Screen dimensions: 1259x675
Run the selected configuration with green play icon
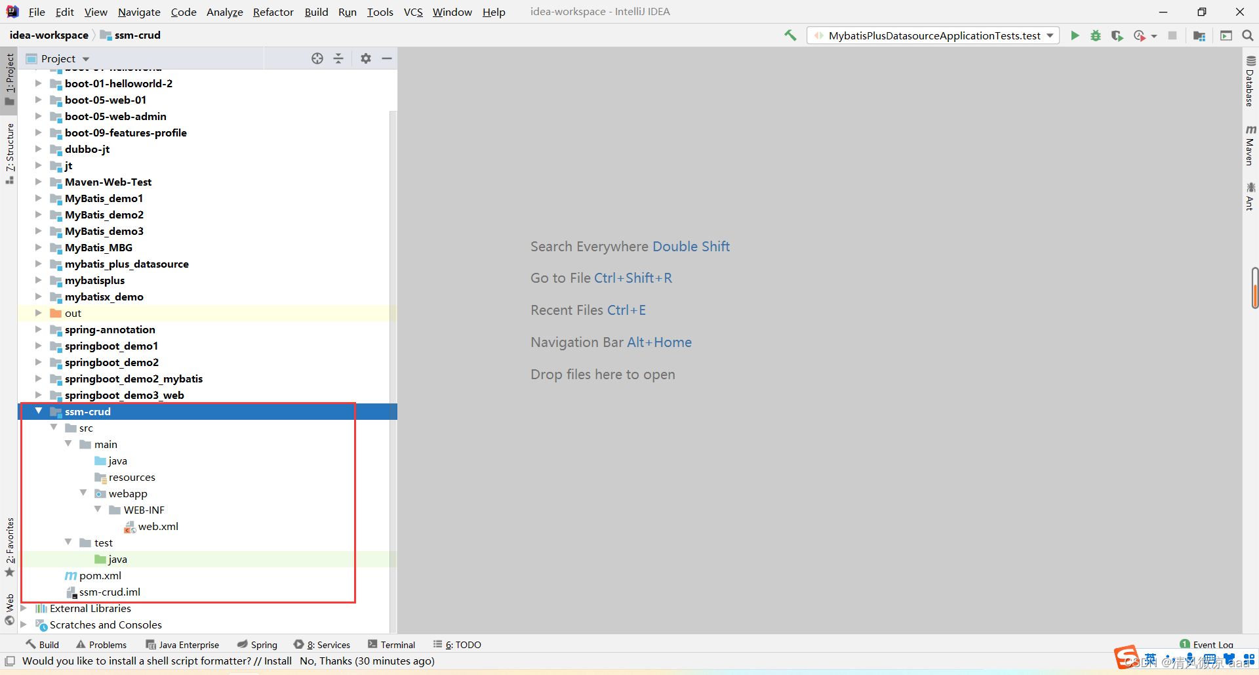[1075, 35]
